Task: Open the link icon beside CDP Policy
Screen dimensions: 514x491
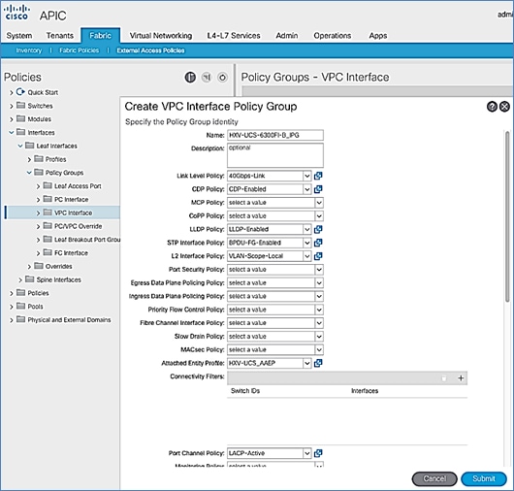Action: [x=318, y=189]
